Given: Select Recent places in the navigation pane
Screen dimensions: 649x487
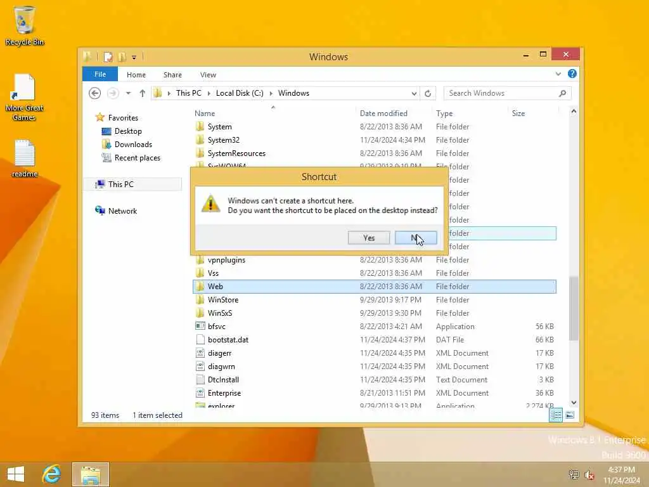Looking at the screenshot, I should coord(137,158).
